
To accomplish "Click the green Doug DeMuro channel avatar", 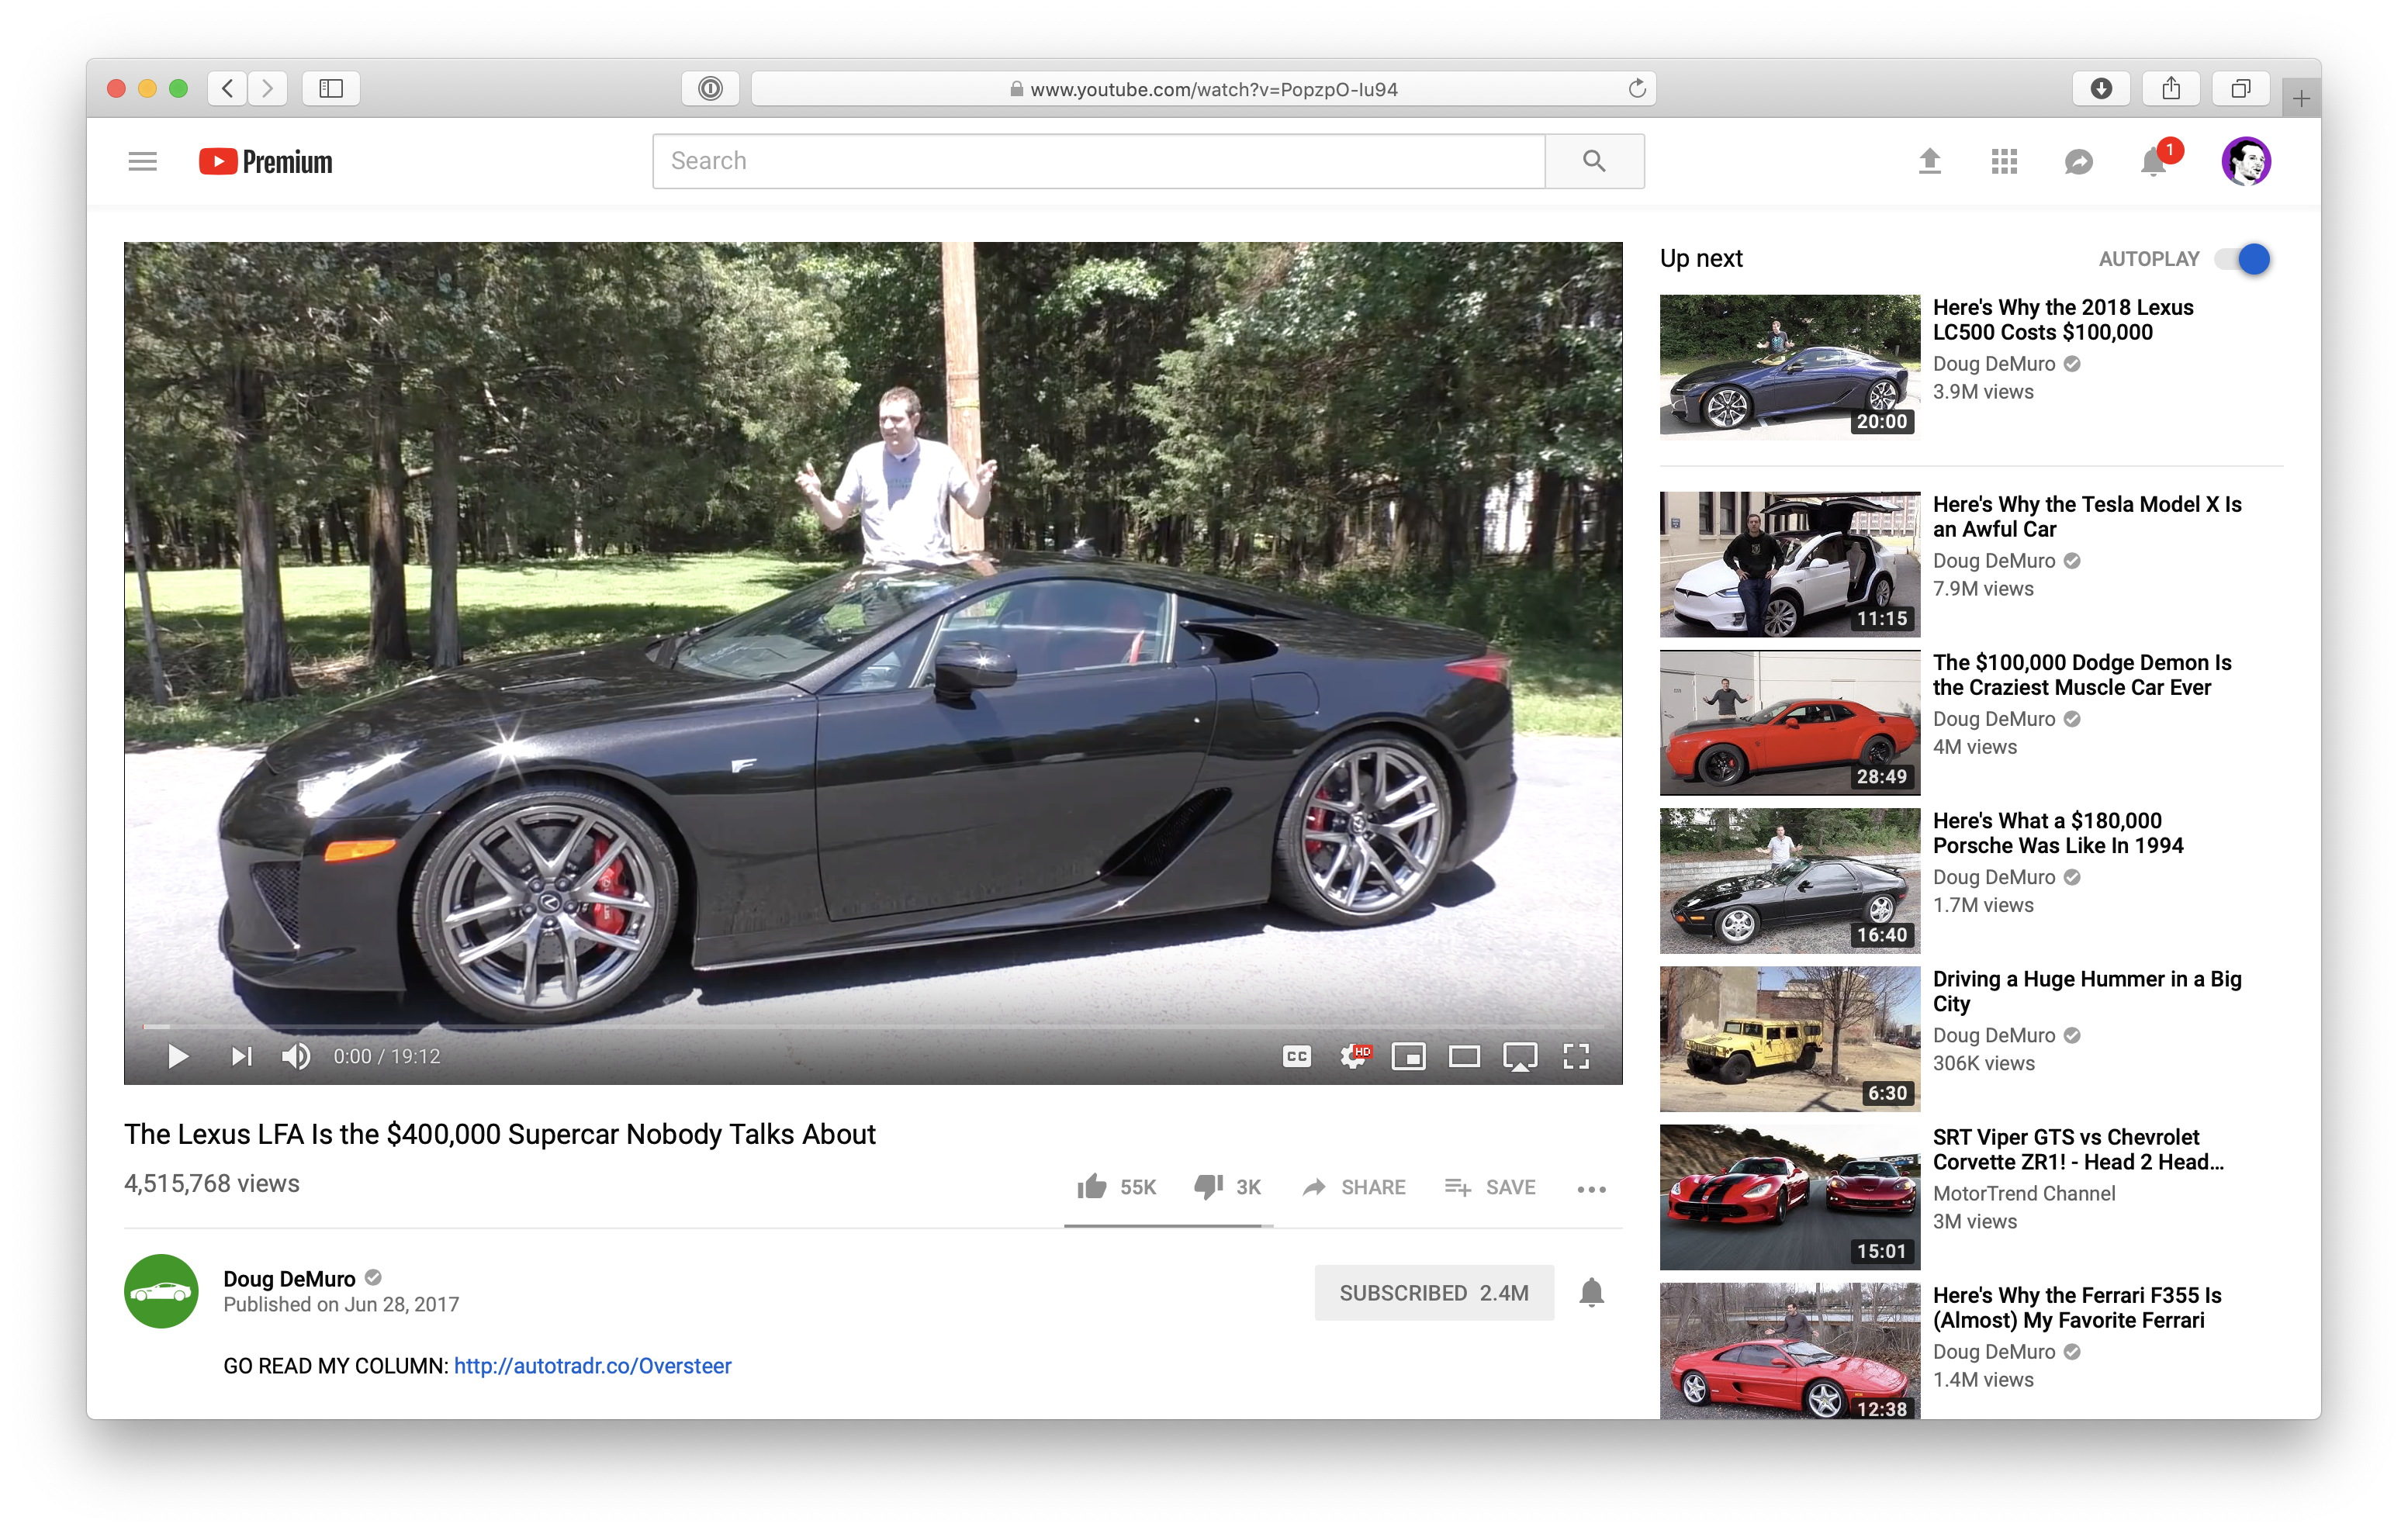I will pos(161,1292).
